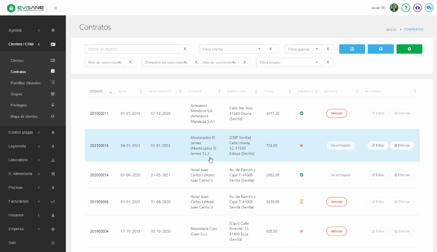Screen dimensions: 437x252
Task: Click the Busca un registro search field
Action: click(132, 49)
